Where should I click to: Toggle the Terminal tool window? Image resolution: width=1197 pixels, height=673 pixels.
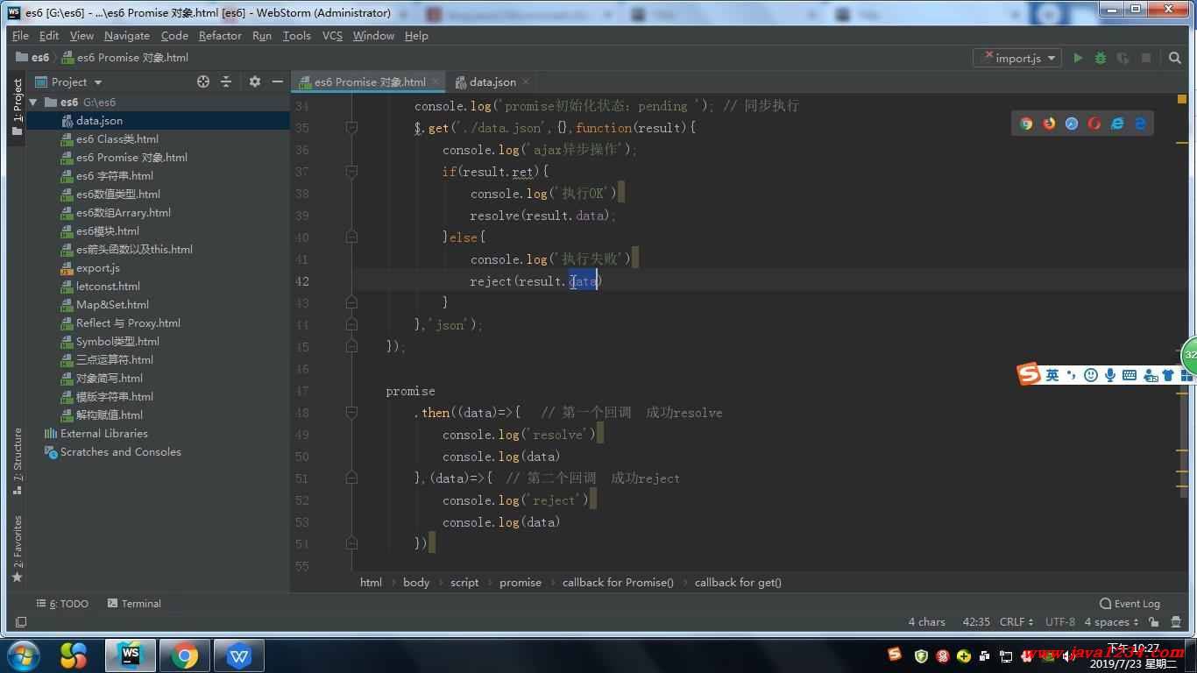pos(134,604)
